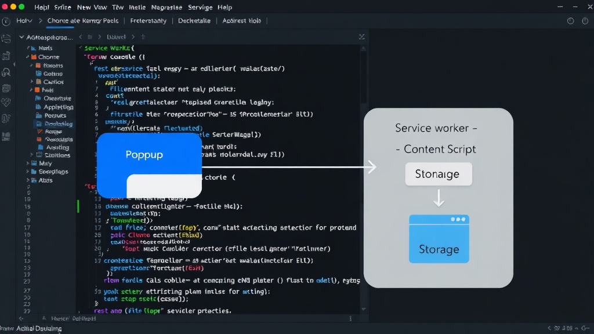The width and height of the screenshot is (594, 334).
Task: Expand the Sordtlags folder arrow
Action: [x=28, y=172]
